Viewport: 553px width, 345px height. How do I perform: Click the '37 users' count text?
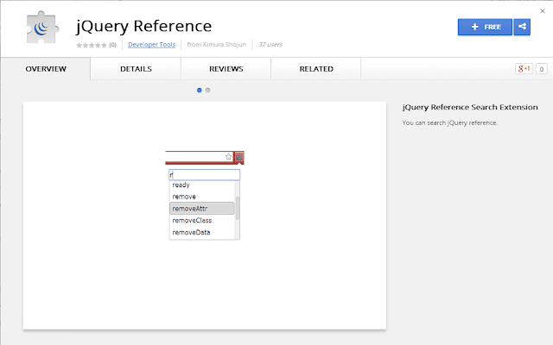270,45
